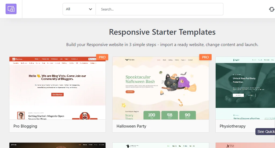Click the Halloween Party title text

pyautogui.click(x=131, y=126)
